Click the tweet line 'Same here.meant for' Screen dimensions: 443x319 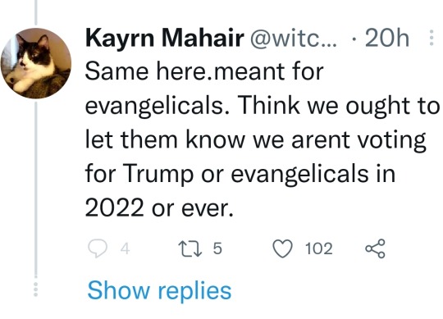tap(204, 71)
